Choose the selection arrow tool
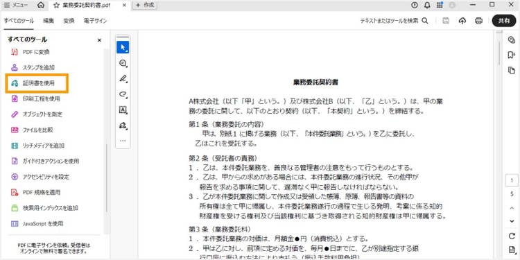520x260 pixels. click(x=123, y=47)
